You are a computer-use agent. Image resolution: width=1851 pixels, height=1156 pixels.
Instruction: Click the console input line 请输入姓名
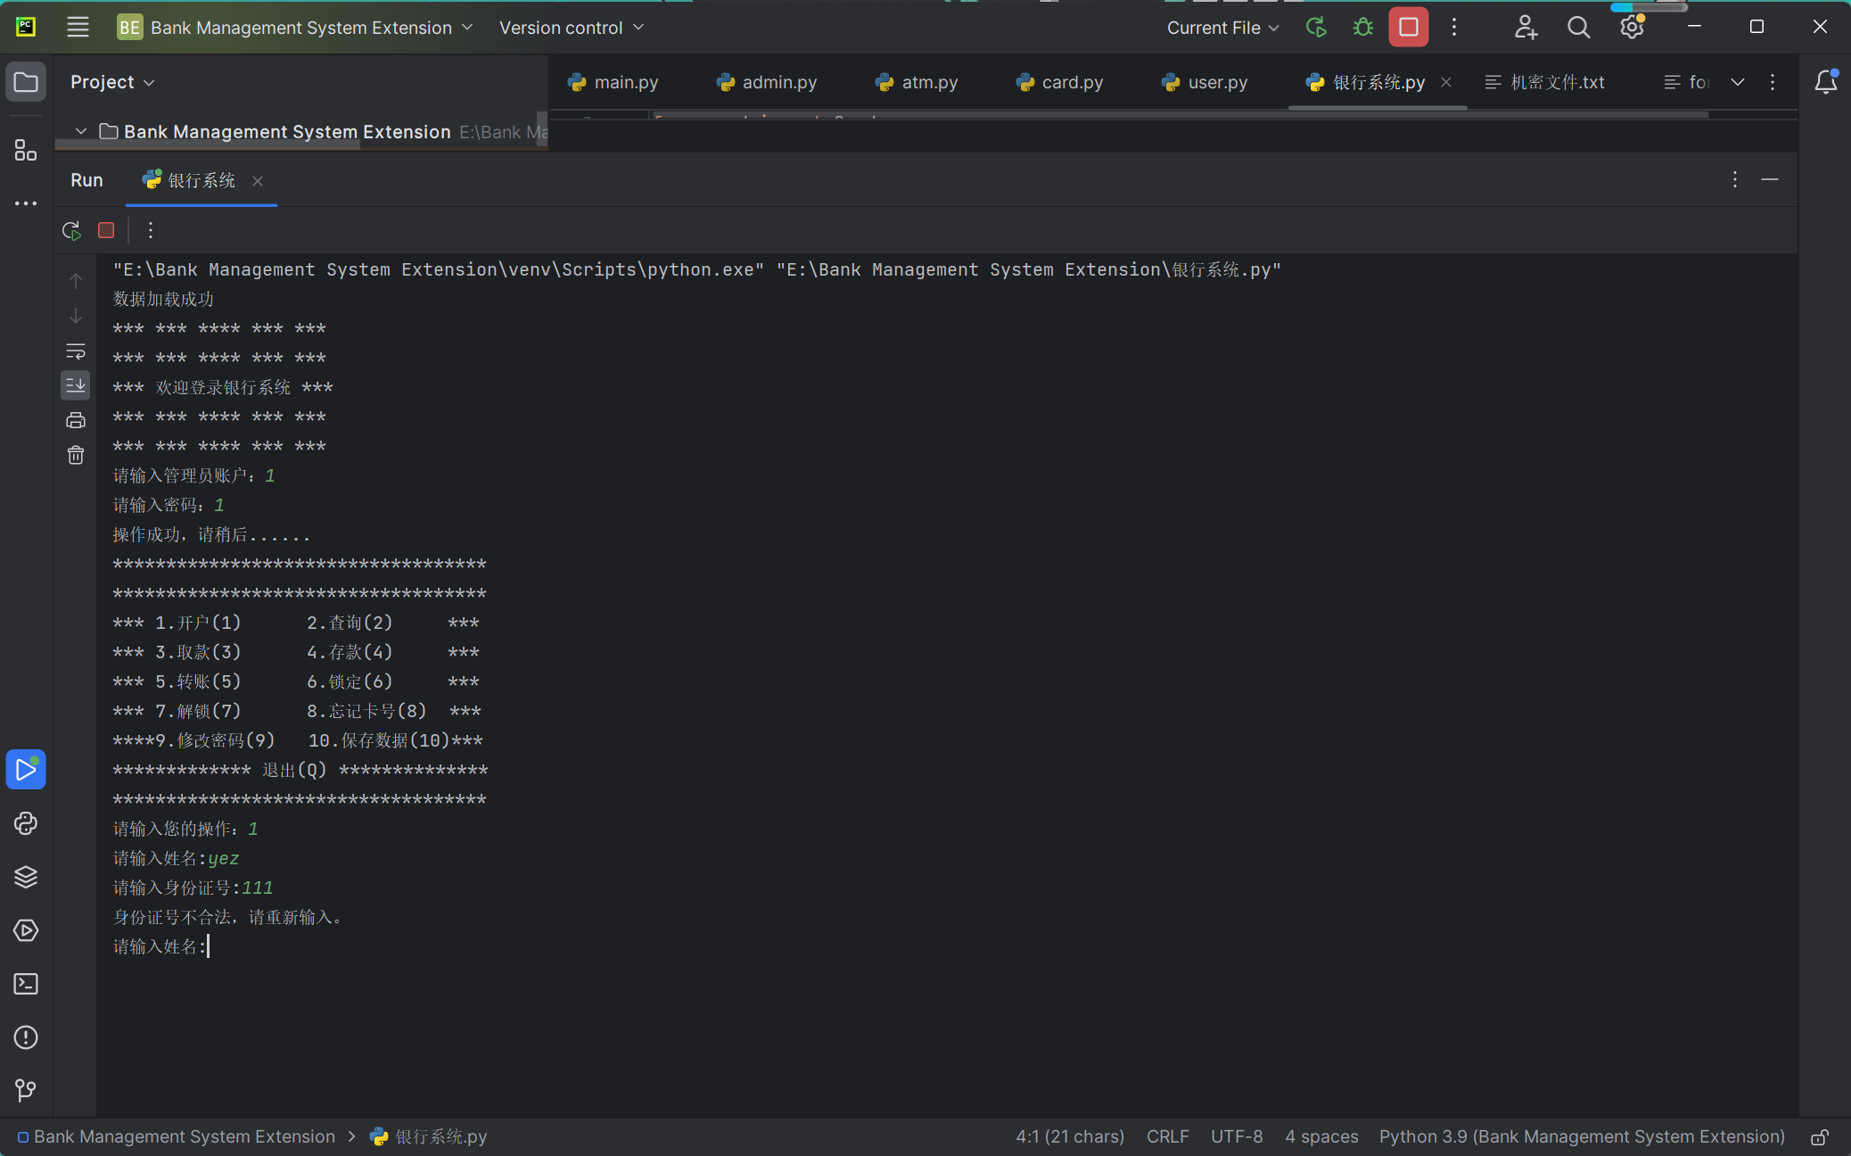[x=160, y=946]
